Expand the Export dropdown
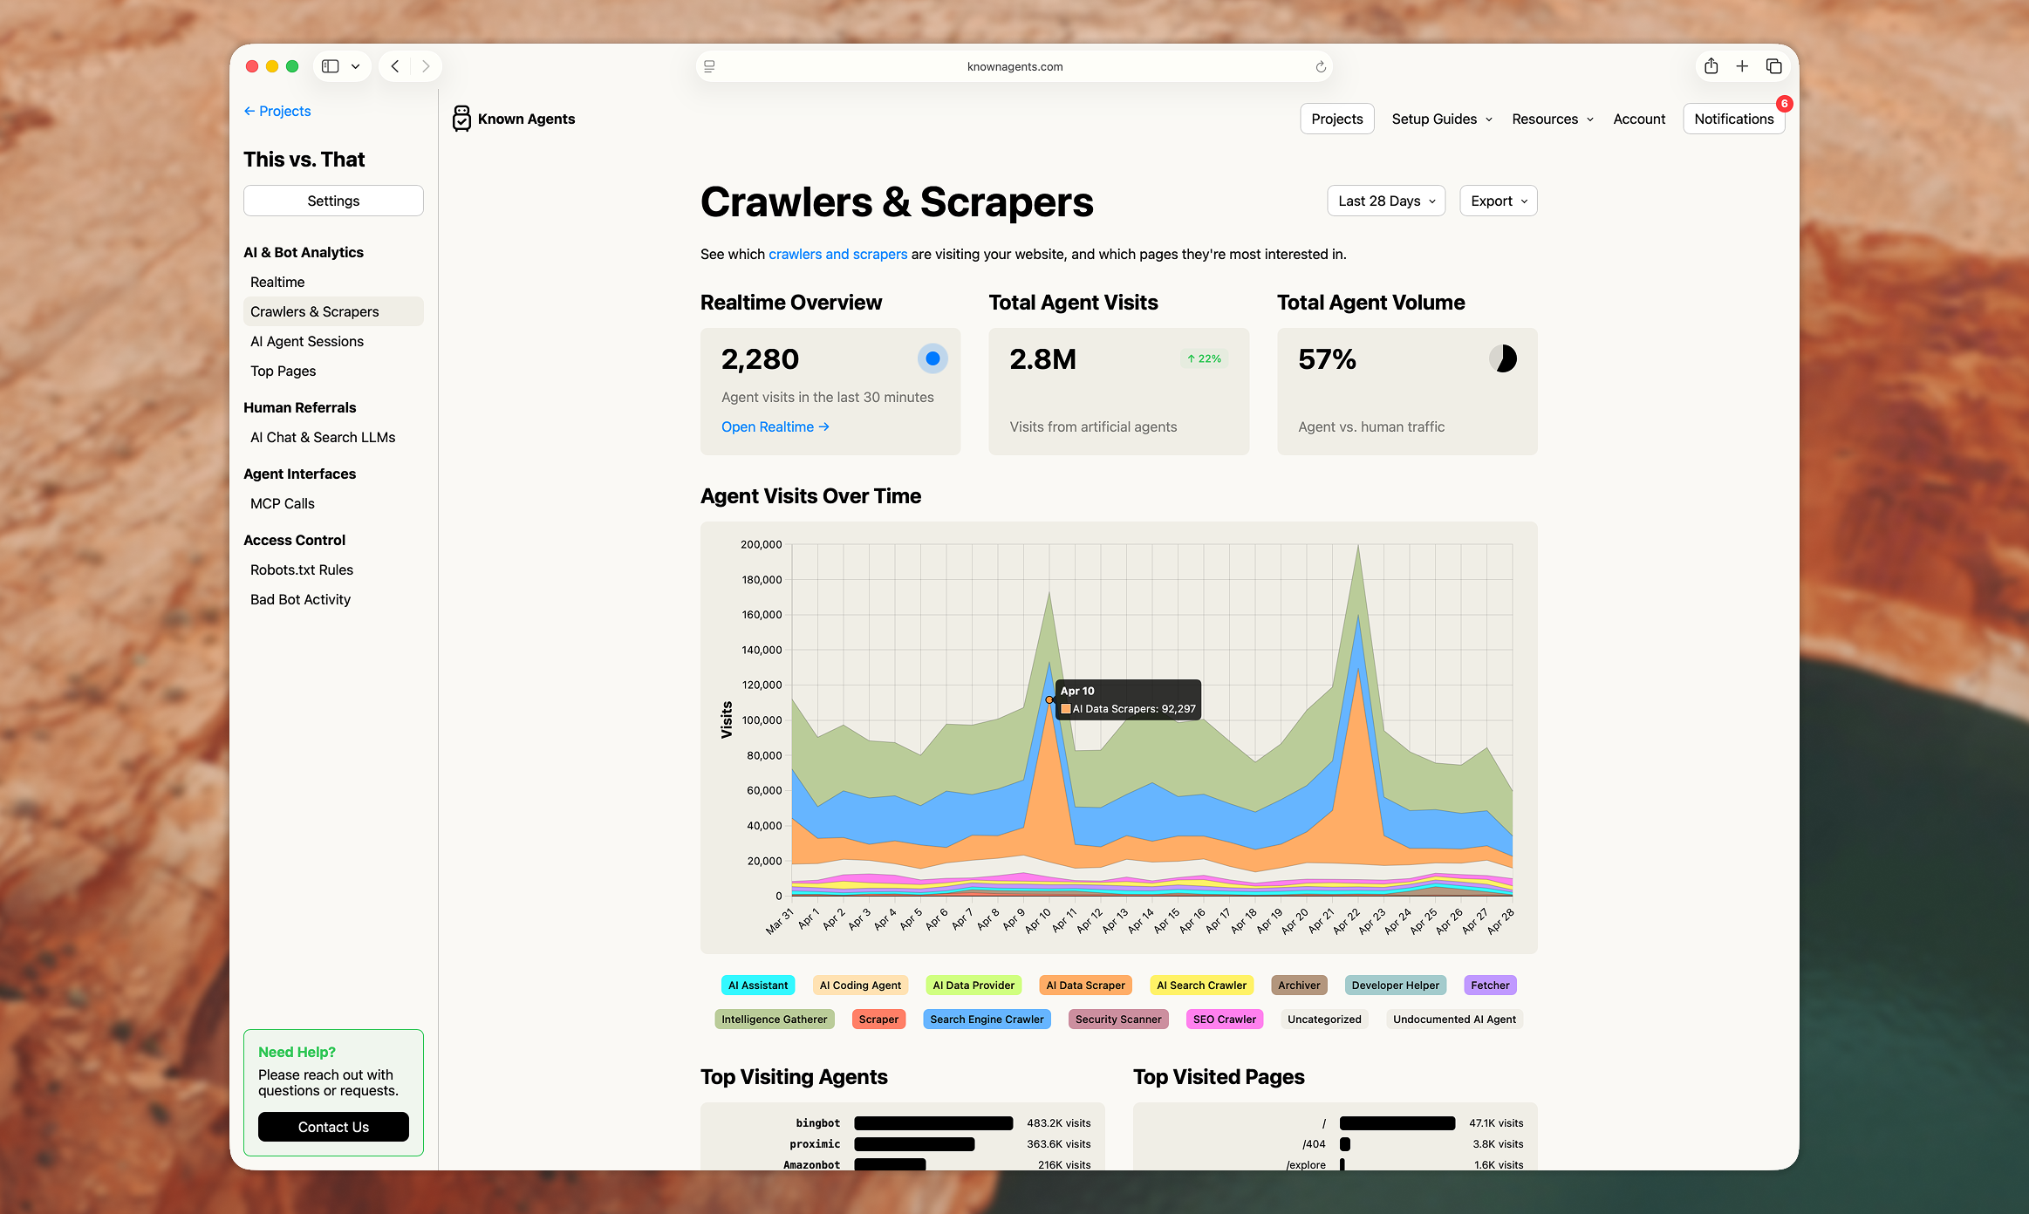 (1498, 201)
